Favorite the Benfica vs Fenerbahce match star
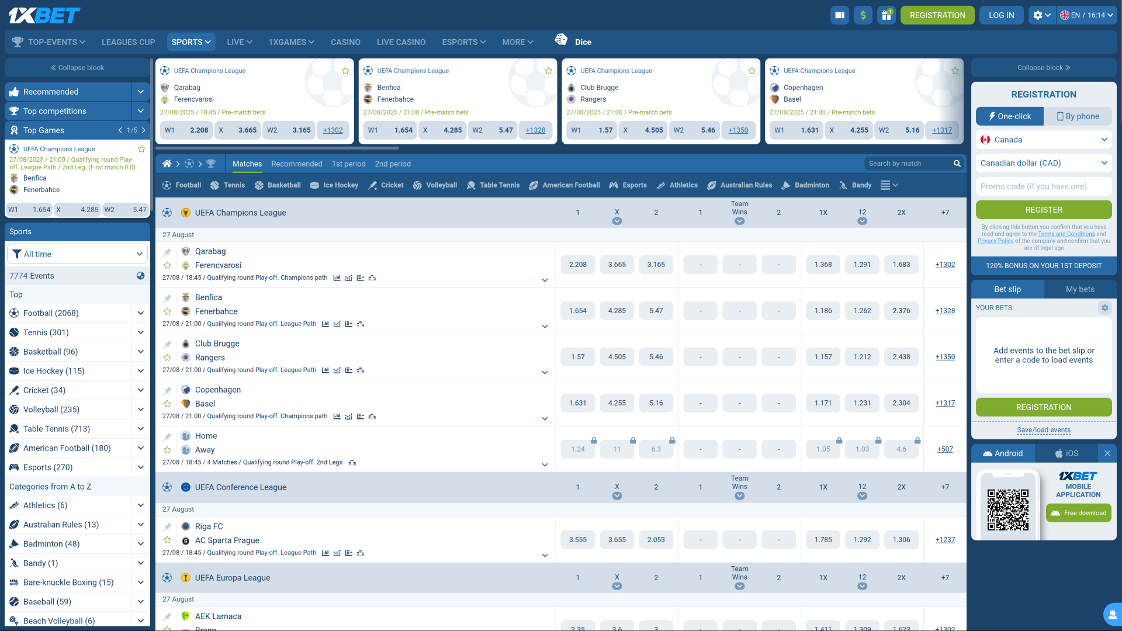The image size is (1122, 631). [167, 311]
